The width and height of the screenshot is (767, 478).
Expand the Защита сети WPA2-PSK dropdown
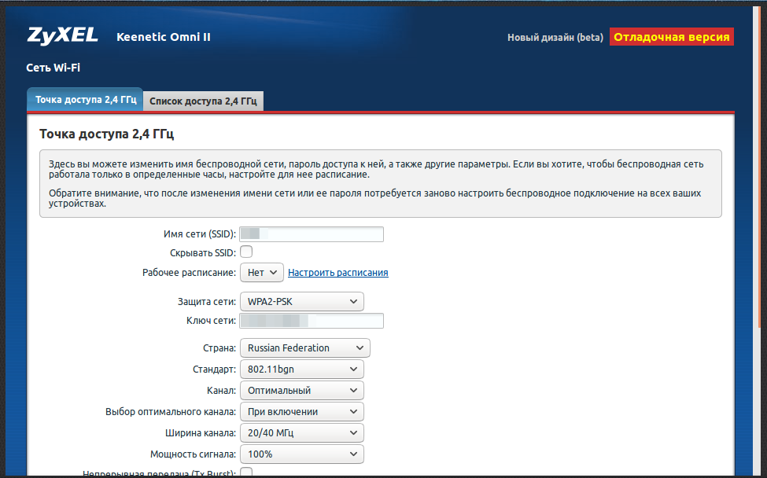(302, 302)
